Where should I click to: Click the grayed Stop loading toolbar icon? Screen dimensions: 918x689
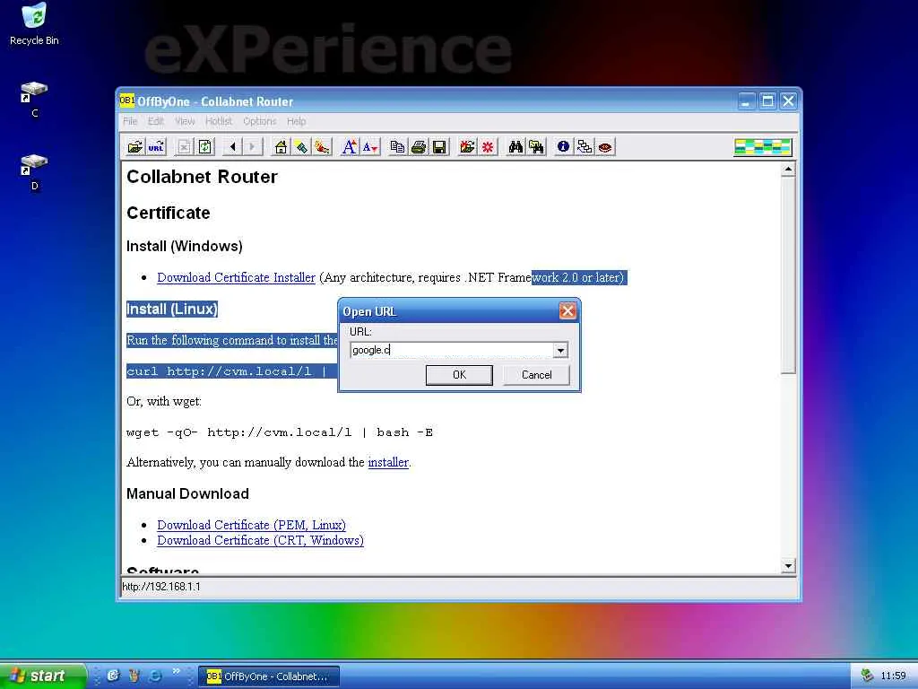(x=184, y=146)
